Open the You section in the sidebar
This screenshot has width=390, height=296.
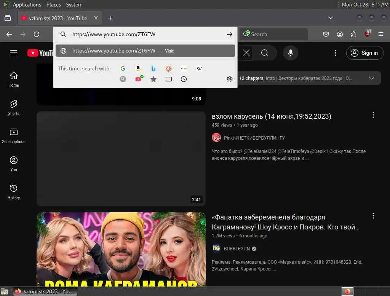[14, 164]
